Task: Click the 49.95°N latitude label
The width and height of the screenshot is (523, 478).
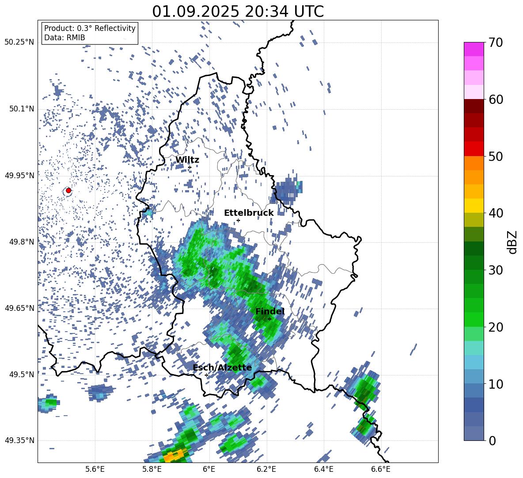Action: [x=19, y=176]
